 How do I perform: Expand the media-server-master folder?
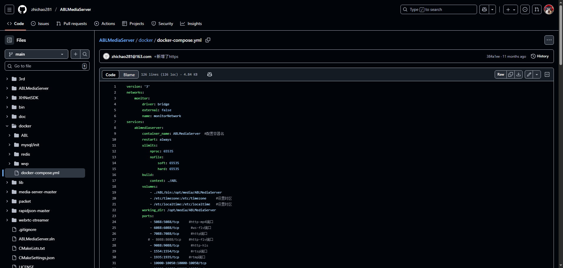(x=7, y=192)
